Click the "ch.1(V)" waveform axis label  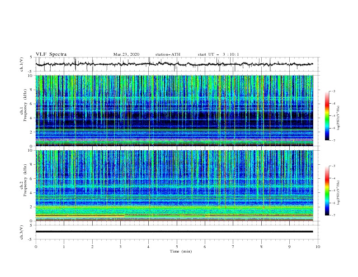pyautogui.click(x=22, y=64)
